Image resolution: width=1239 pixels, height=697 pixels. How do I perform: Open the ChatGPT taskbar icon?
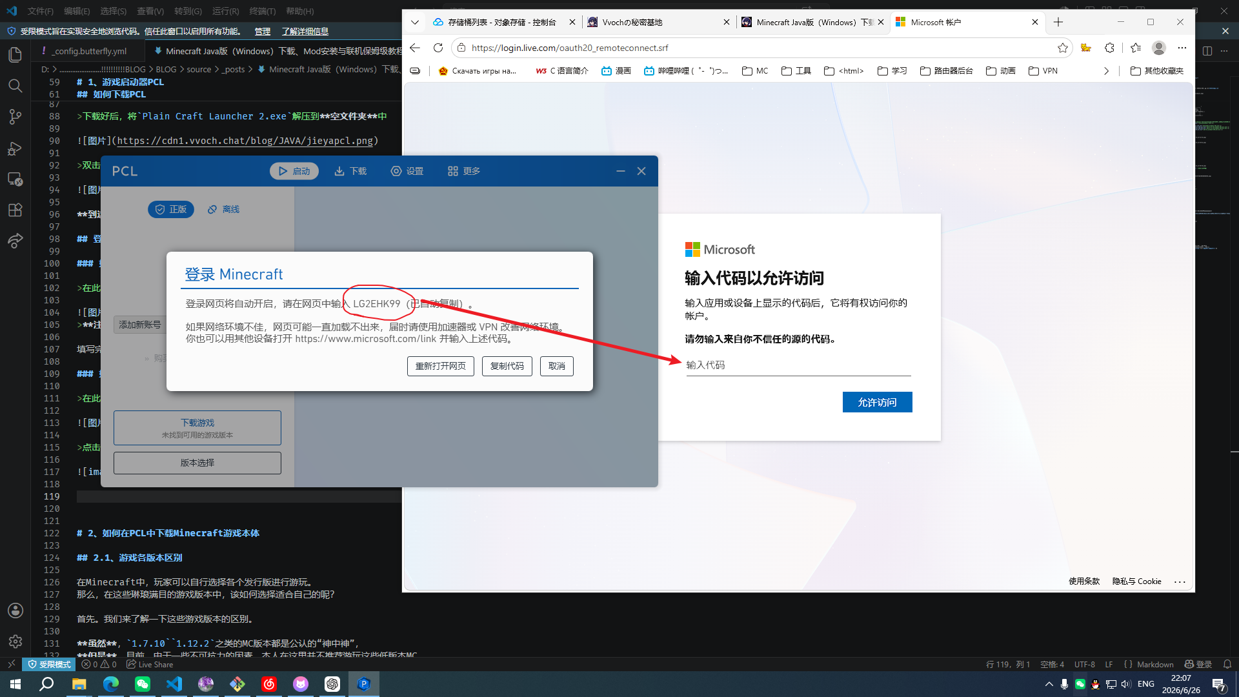click(x=332, y=684)
